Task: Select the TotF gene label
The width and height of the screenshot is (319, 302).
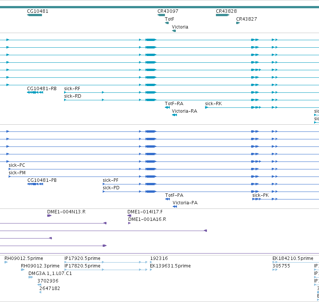Action: coord(169,19)
